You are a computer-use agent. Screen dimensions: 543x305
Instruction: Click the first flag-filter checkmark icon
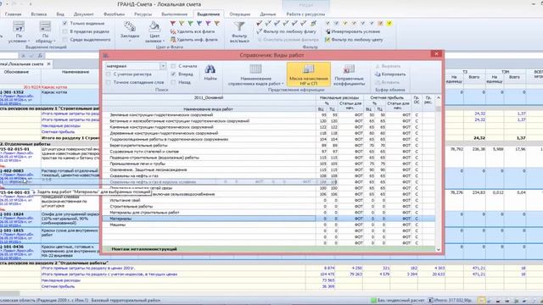pos(259,24)
